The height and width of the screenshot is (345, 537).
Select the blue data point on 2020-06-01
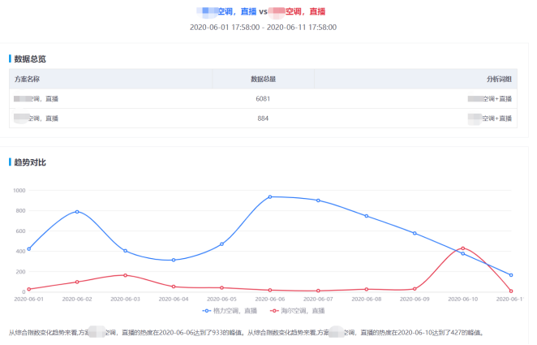[x=28, y=248]
